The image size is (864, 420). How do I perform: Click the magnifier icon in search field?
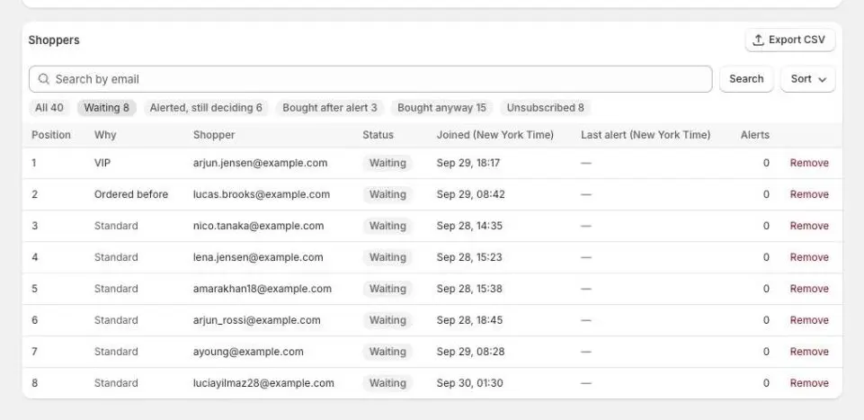(44, 79)
